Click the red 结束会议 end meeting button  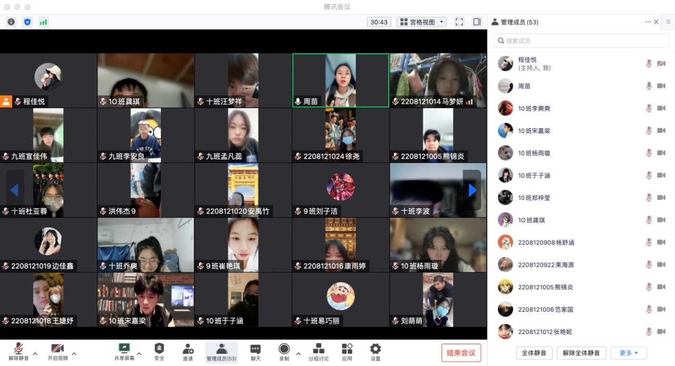pyautogui.click(x=461, y=353)
